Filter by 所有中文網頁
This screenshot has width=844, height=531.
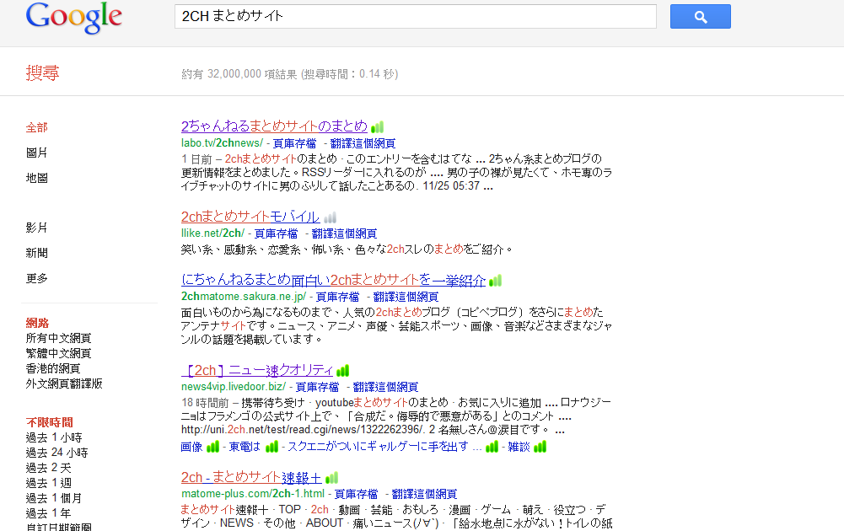(59, 338)
